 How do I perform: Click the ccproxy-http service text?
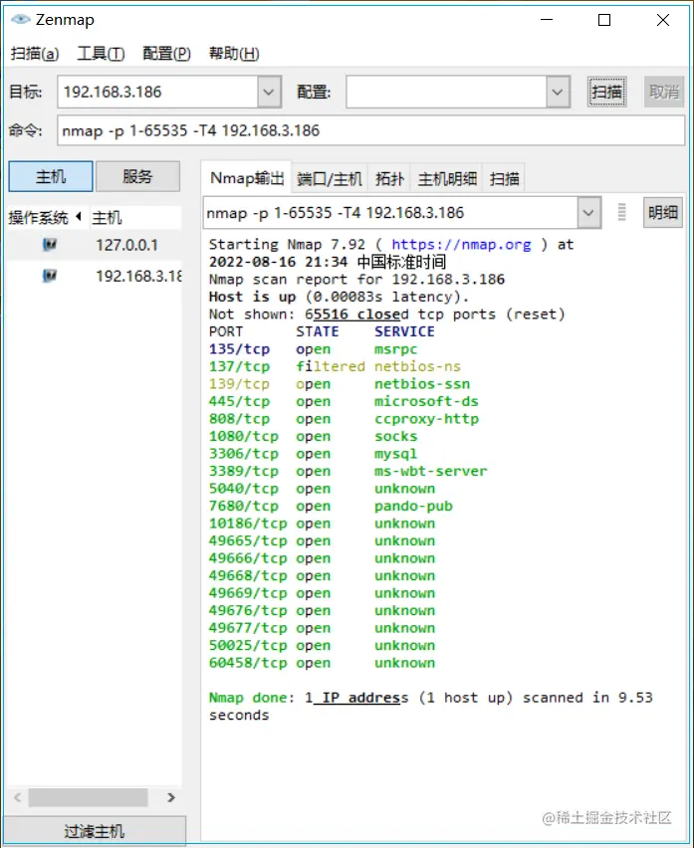coord(426,419)
